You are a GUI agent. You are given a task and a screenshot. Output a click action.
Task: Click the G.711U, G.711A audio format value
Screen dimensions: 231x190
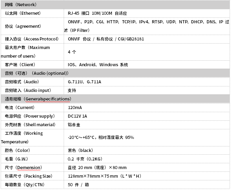85,82
